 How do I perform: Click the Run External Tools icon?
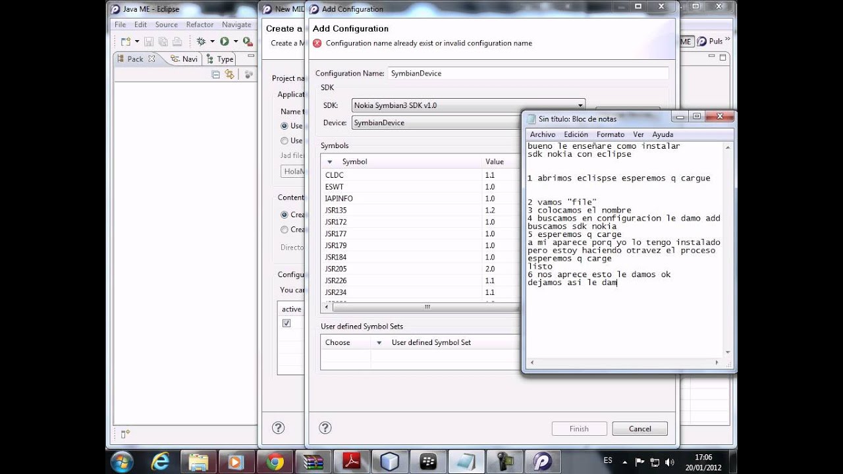tap(248, 41)
